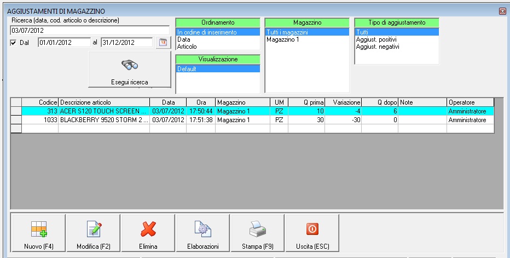Click the UM column header
Image resolution: width=510 pixels, height=258 pixels.
pyautogui.click(x=279, y=102)
